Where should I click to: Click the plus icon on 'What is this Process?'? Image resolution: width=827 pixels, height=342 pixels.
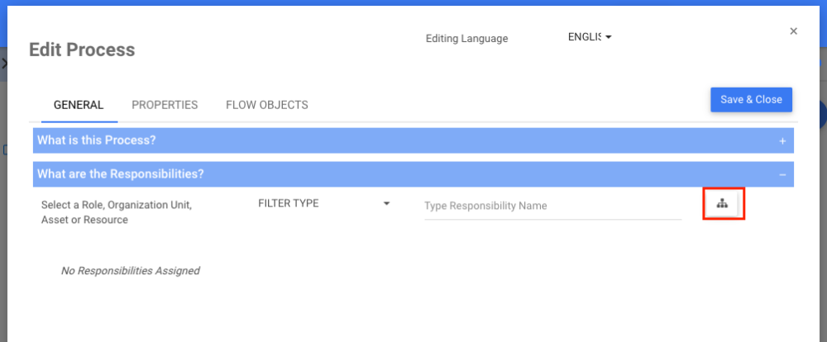point(782,141)
